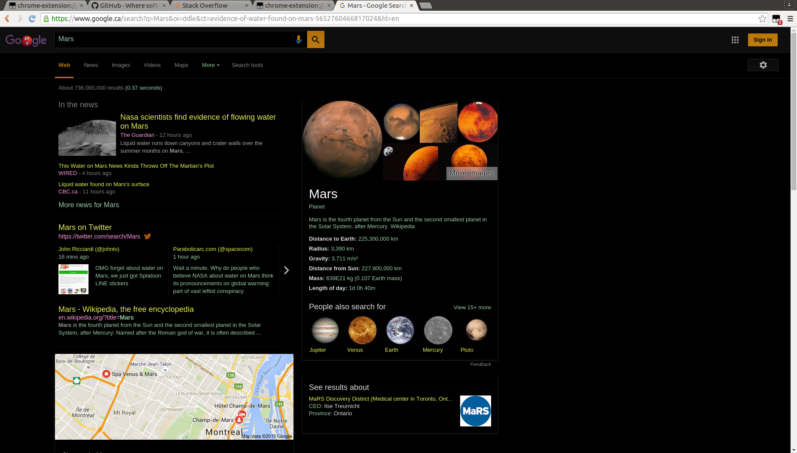Open the WIRED Martian's Plot article
797x453 pixels.
(136, 166)
